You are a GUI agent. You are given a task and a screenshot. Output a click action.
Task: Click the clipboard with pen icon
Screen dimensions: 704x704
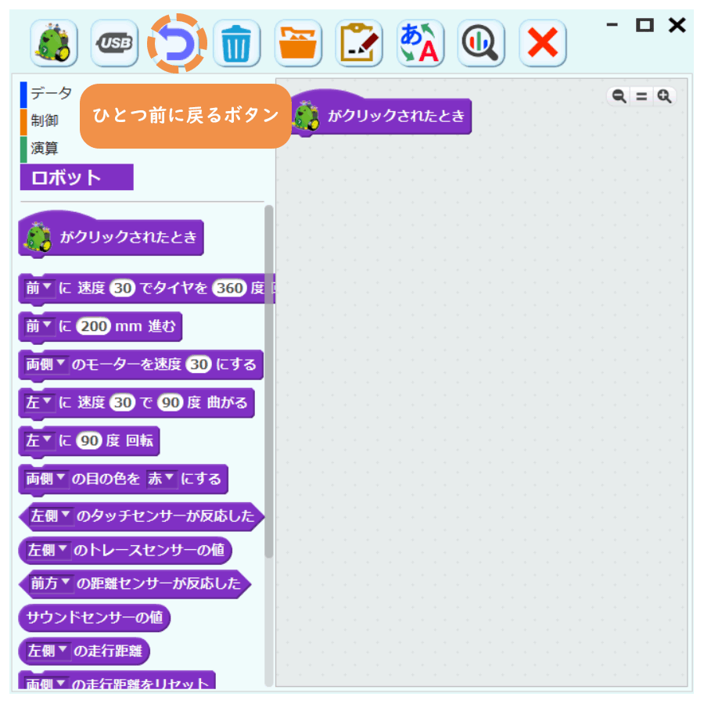359,43
